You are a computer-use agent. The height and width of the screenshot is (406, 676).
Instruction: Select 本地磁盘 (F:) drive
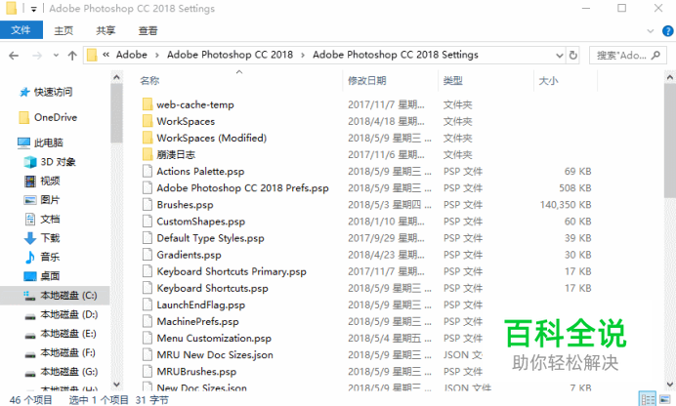tap(67, 352)
